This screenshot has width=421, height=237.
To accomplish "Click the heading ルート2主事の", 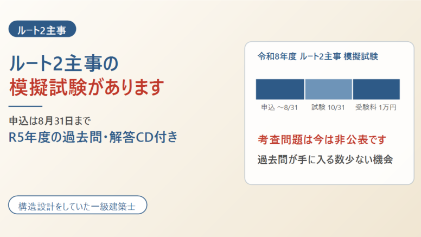I will point(64,63).
